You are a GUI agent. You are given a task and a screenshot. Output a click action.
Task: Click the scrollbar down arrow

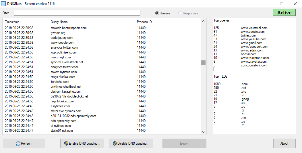203,132
